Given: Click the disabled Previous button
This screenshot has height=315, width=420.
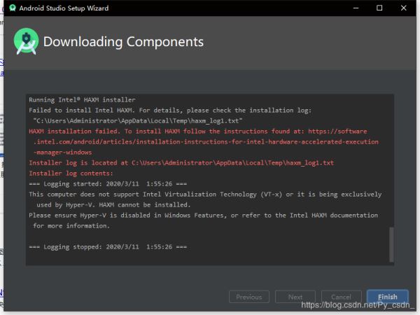Looking at the screenshot, I should click(248, 297).
